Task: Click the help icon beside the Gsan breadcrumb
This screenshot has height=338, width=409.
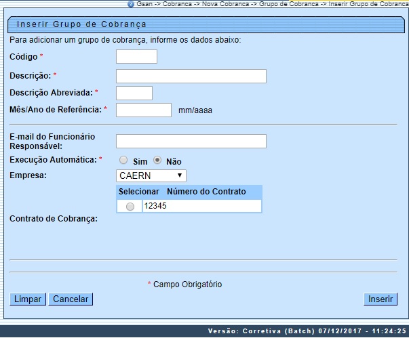Action: click(x=131, y=4)
